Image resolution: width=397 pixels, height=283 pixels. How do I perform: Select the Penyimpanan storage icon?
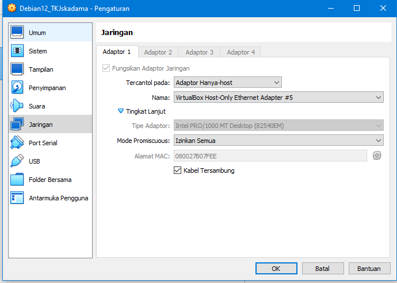click(17, 88)
